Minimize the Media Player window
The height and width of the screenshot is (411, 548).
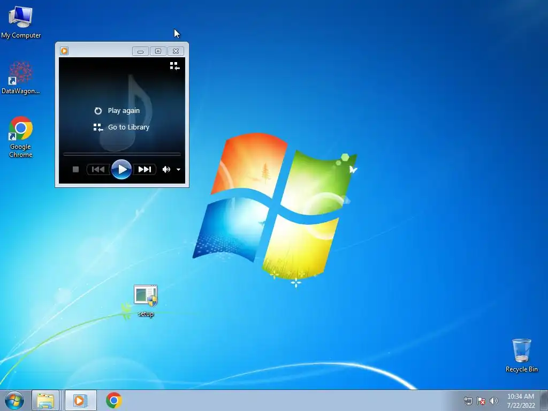141,51
